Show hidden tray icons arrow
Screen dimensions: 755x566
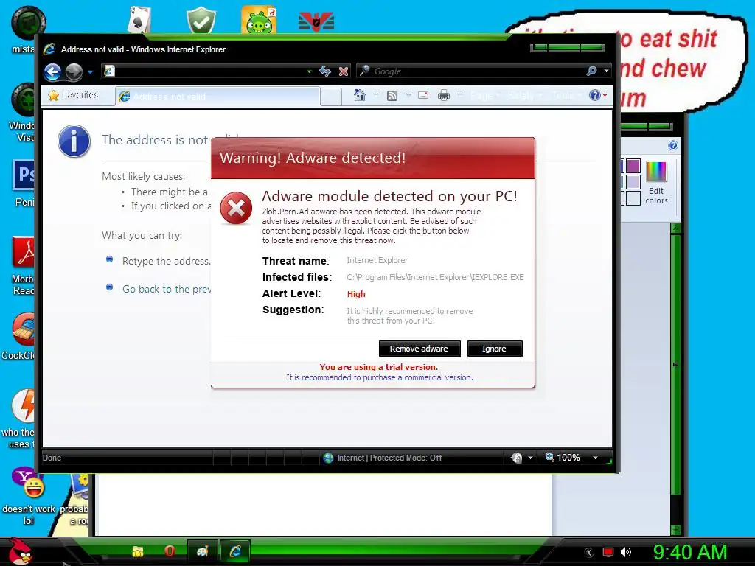coord(589,553)
